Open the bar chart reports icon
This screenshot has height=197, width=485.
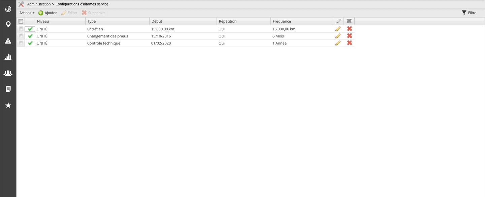click(x=8, y=57)
